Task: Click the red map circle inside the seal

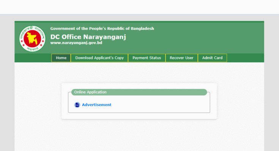Action: (x=32, y=38)
